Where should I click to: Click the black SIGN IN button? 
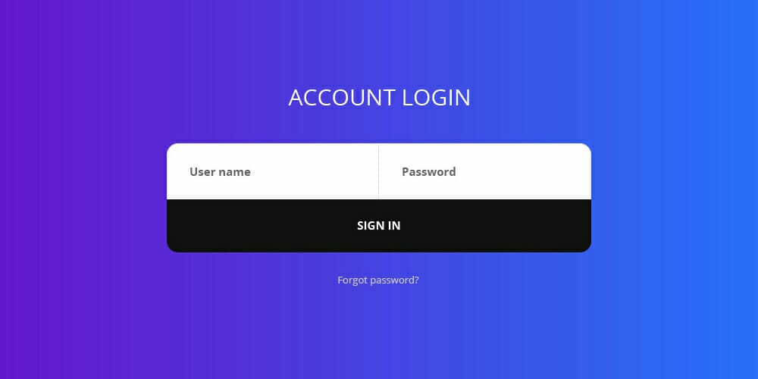click(379, 226)
